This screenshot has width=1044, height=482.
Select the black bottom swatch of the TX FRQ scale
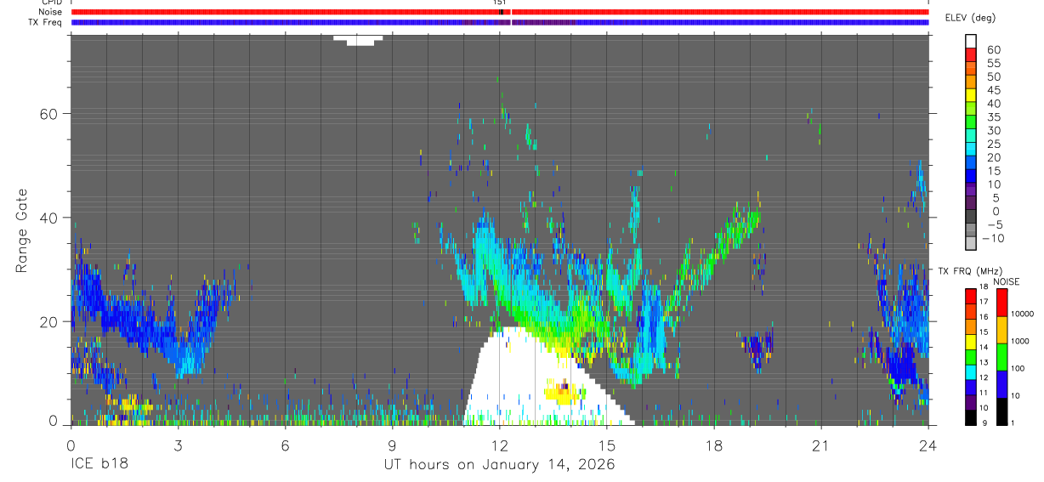click(x=971, y=417)
